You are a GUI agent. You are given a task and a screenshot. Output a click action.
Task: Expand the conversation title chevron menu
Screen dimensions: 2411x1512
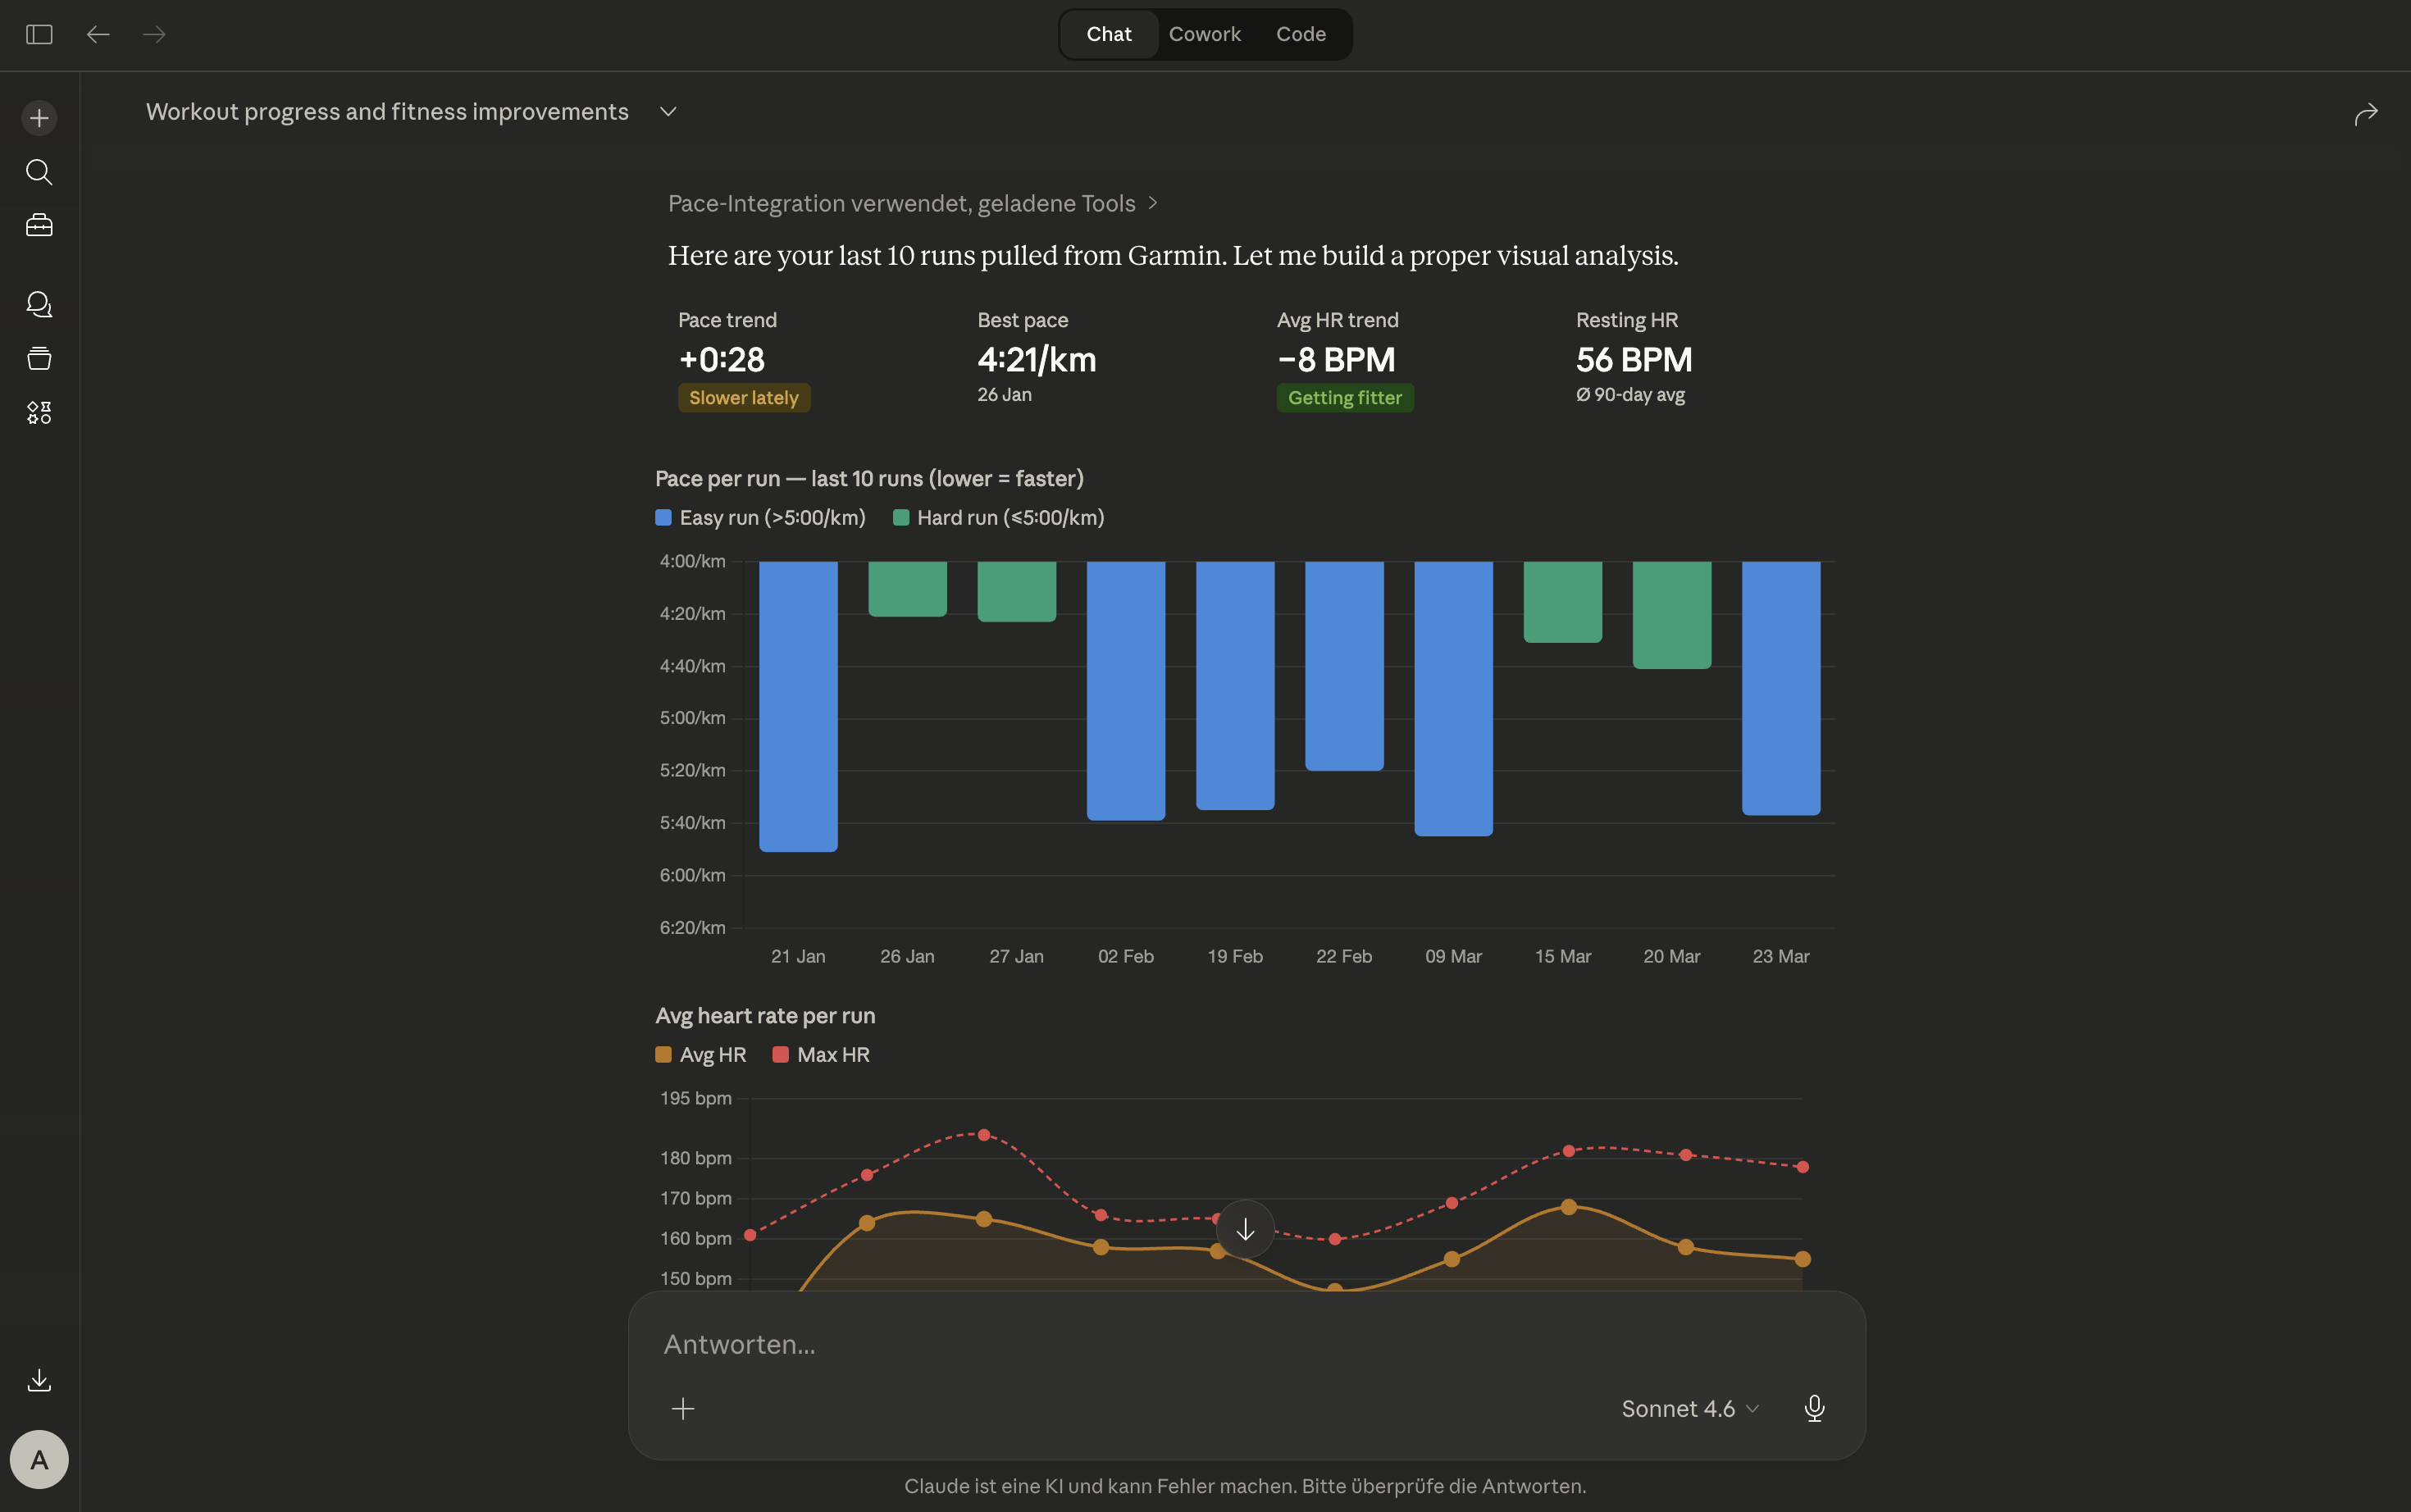pyautogui.click(x=668, y=112)
